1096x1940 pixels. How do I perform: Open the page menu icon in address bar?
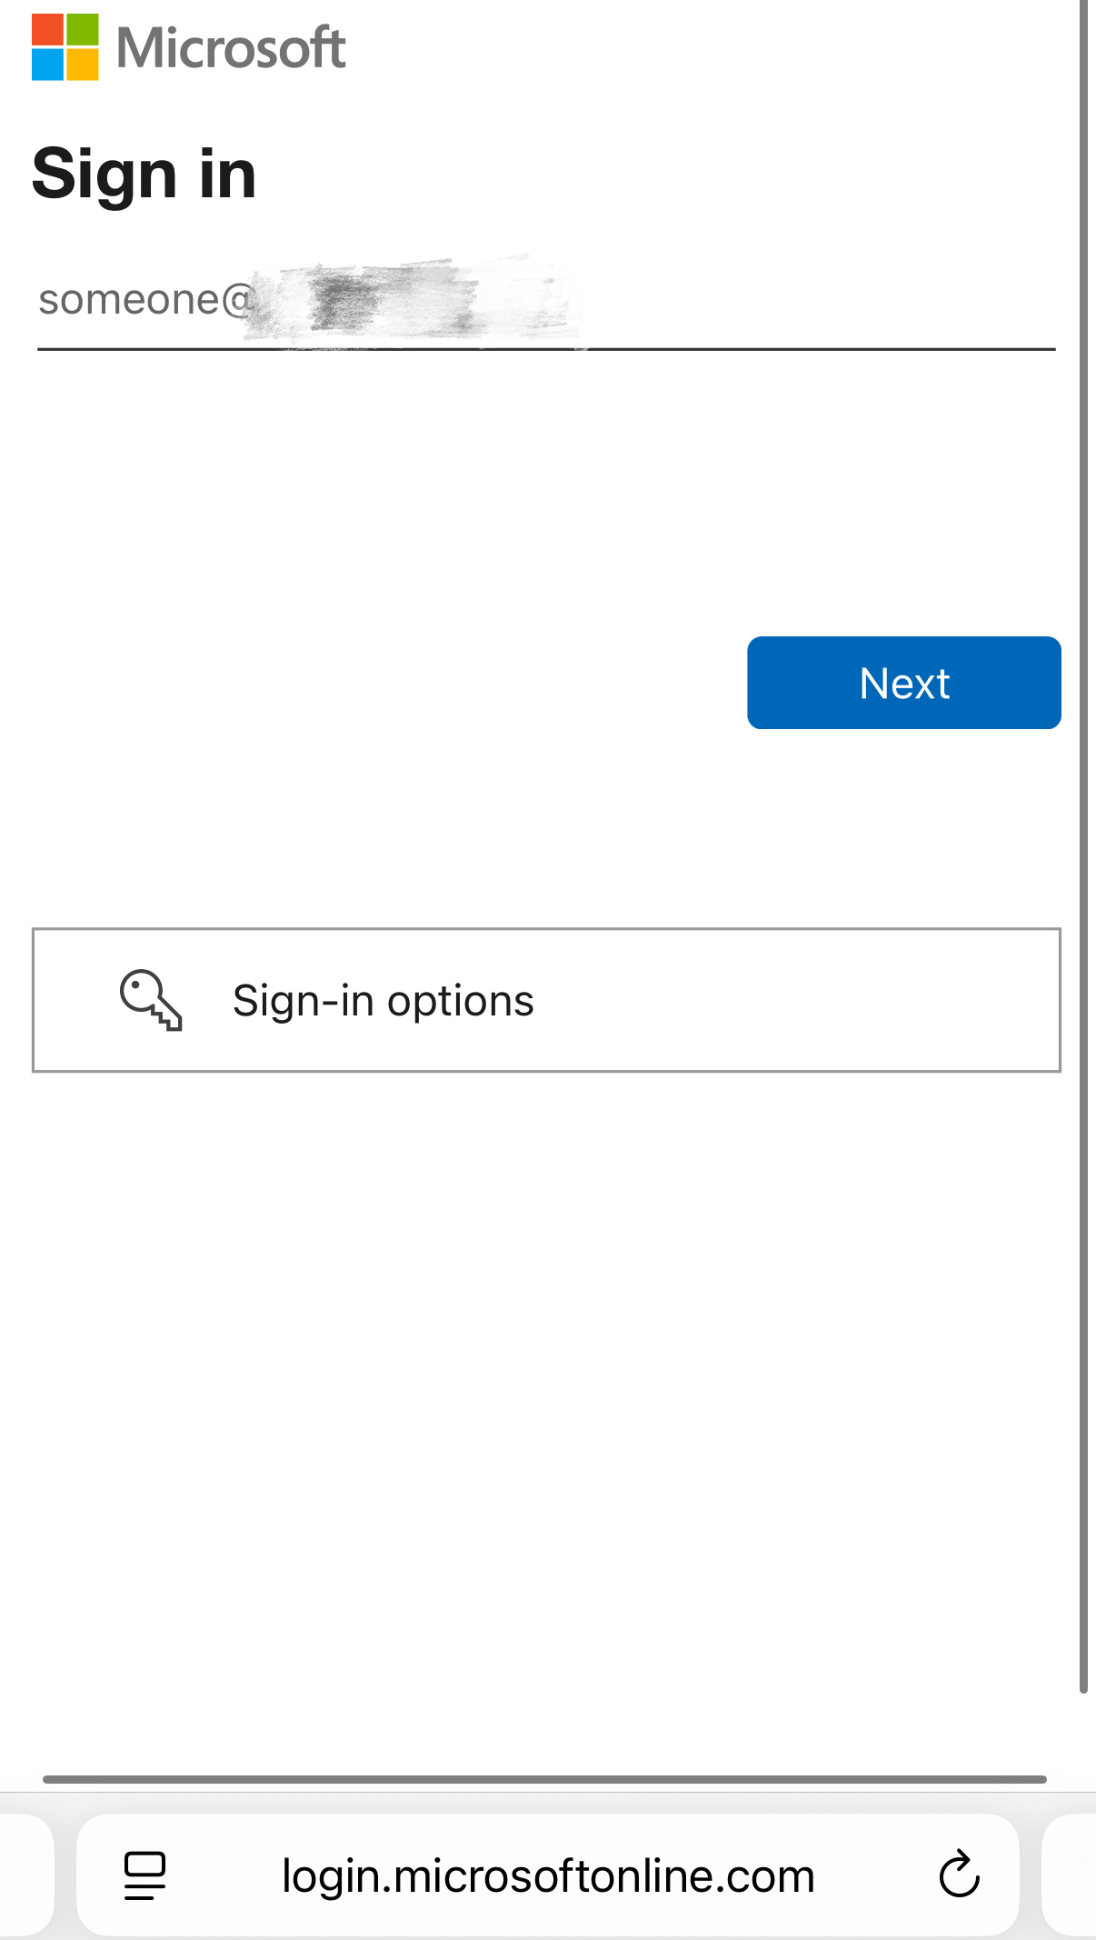144,1875
